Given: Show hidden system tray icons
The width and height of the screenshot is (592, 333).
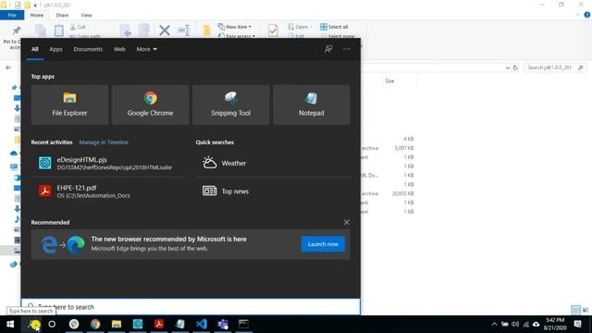Looking at the screenshot, I should coord(494,325).
